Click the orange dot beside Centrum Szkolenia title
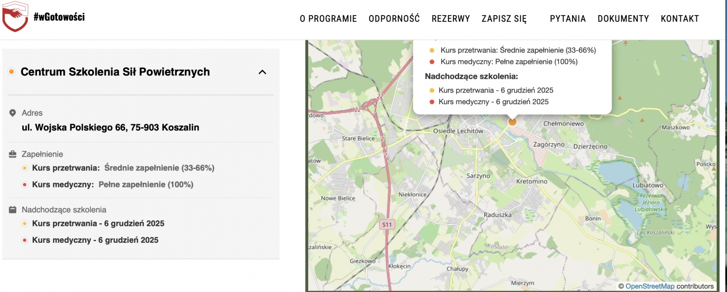This screenshot has width=727, height=292. [11, 72]
